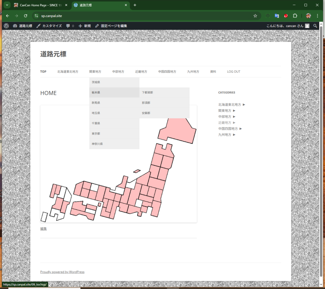Click the admin bar search magnifier icon
This screenshot has width=325, height=289.
click(x=315, y=26)
